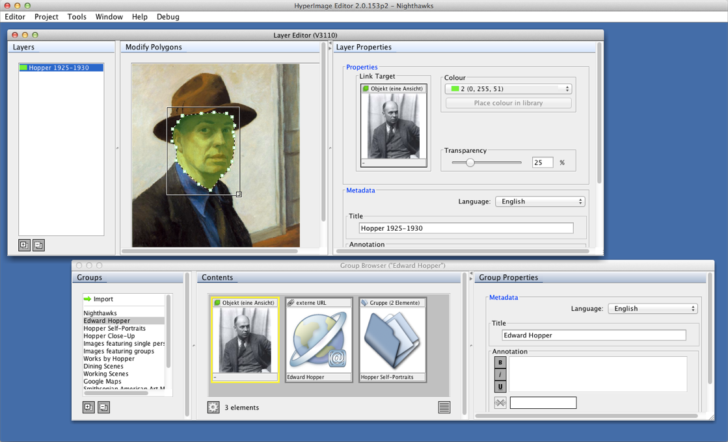Click the duplicate layer icon in the Layers panel
The image size is (728, 442).
click(x=38, y=245)
